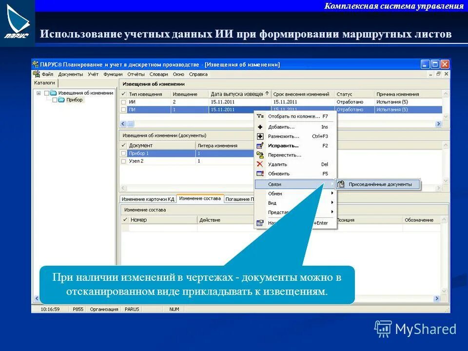Screen dimensions: 468x351
Task: Click Срок внесения изменений column header
Action: coord(302,94)
